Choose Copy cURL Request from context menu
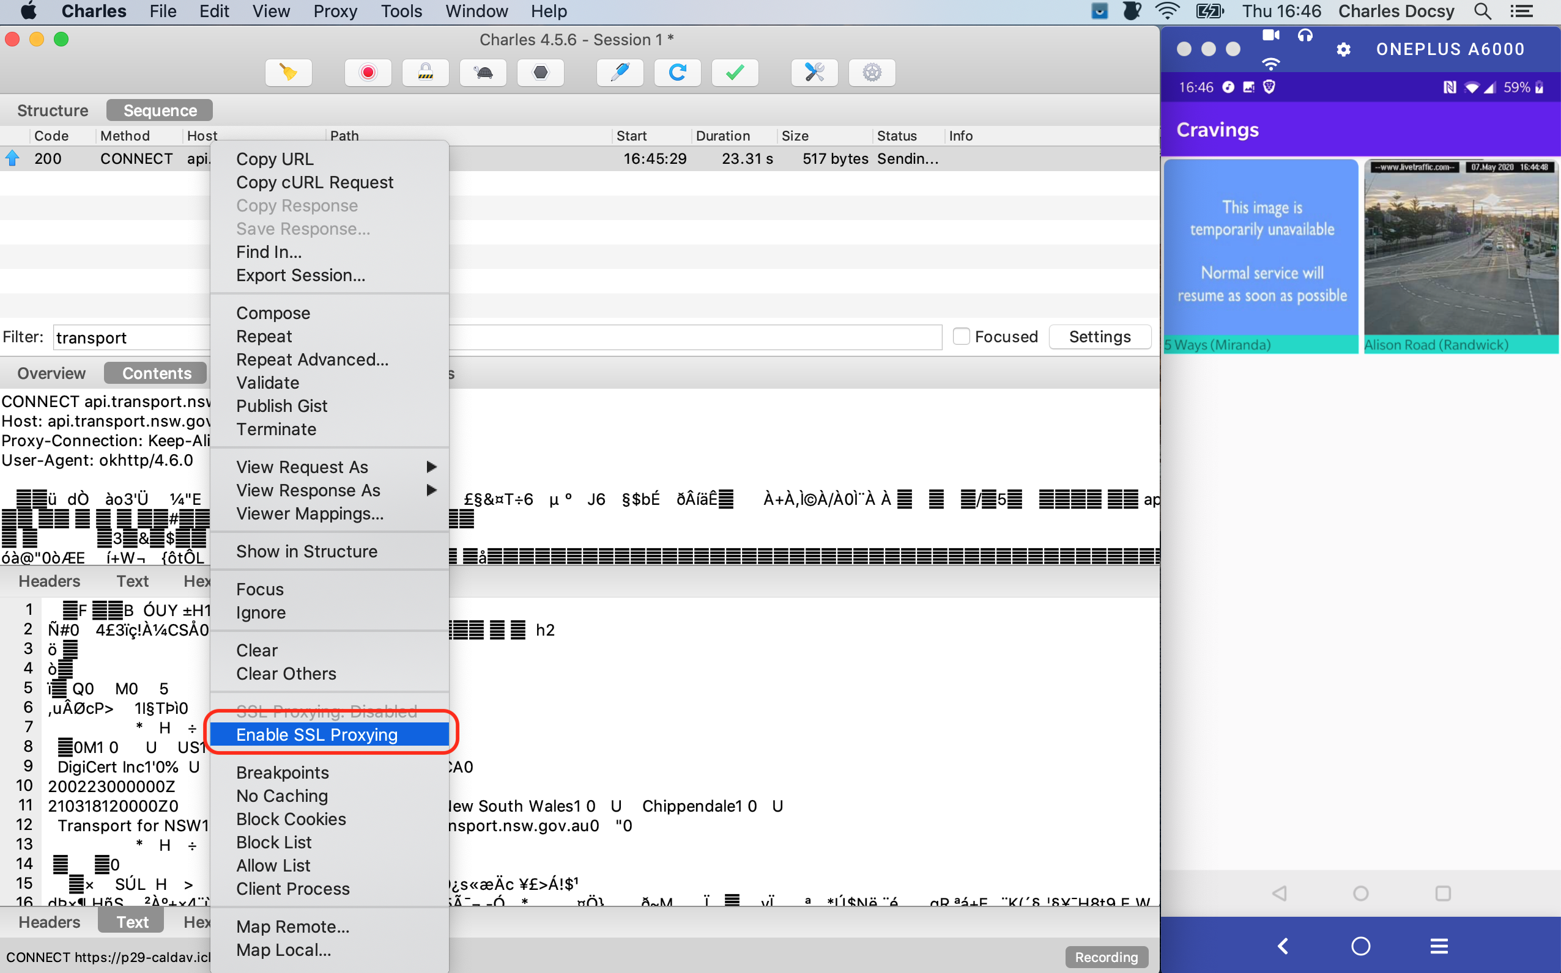This screenshot has height=973, width=1561. pos(314,182)
